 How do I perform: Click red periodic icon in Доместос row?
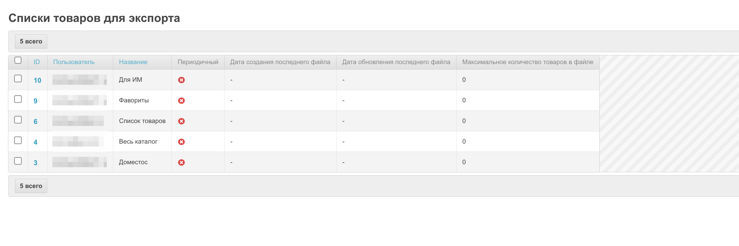click(x=181, y=162)
